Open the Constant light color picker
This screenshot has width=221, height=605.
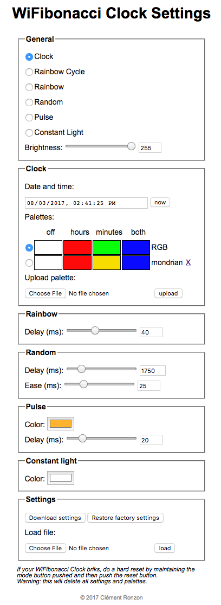click(x=61, y=478)
